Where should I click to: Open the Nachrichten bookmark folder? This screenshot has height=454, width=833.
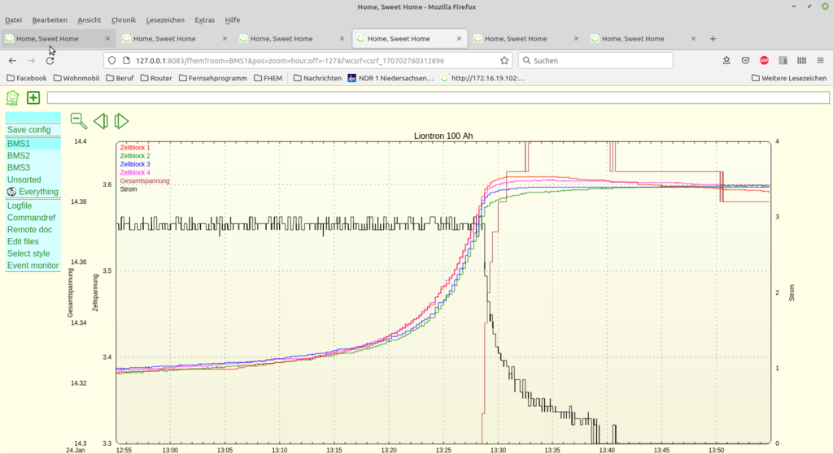point(318,78)
